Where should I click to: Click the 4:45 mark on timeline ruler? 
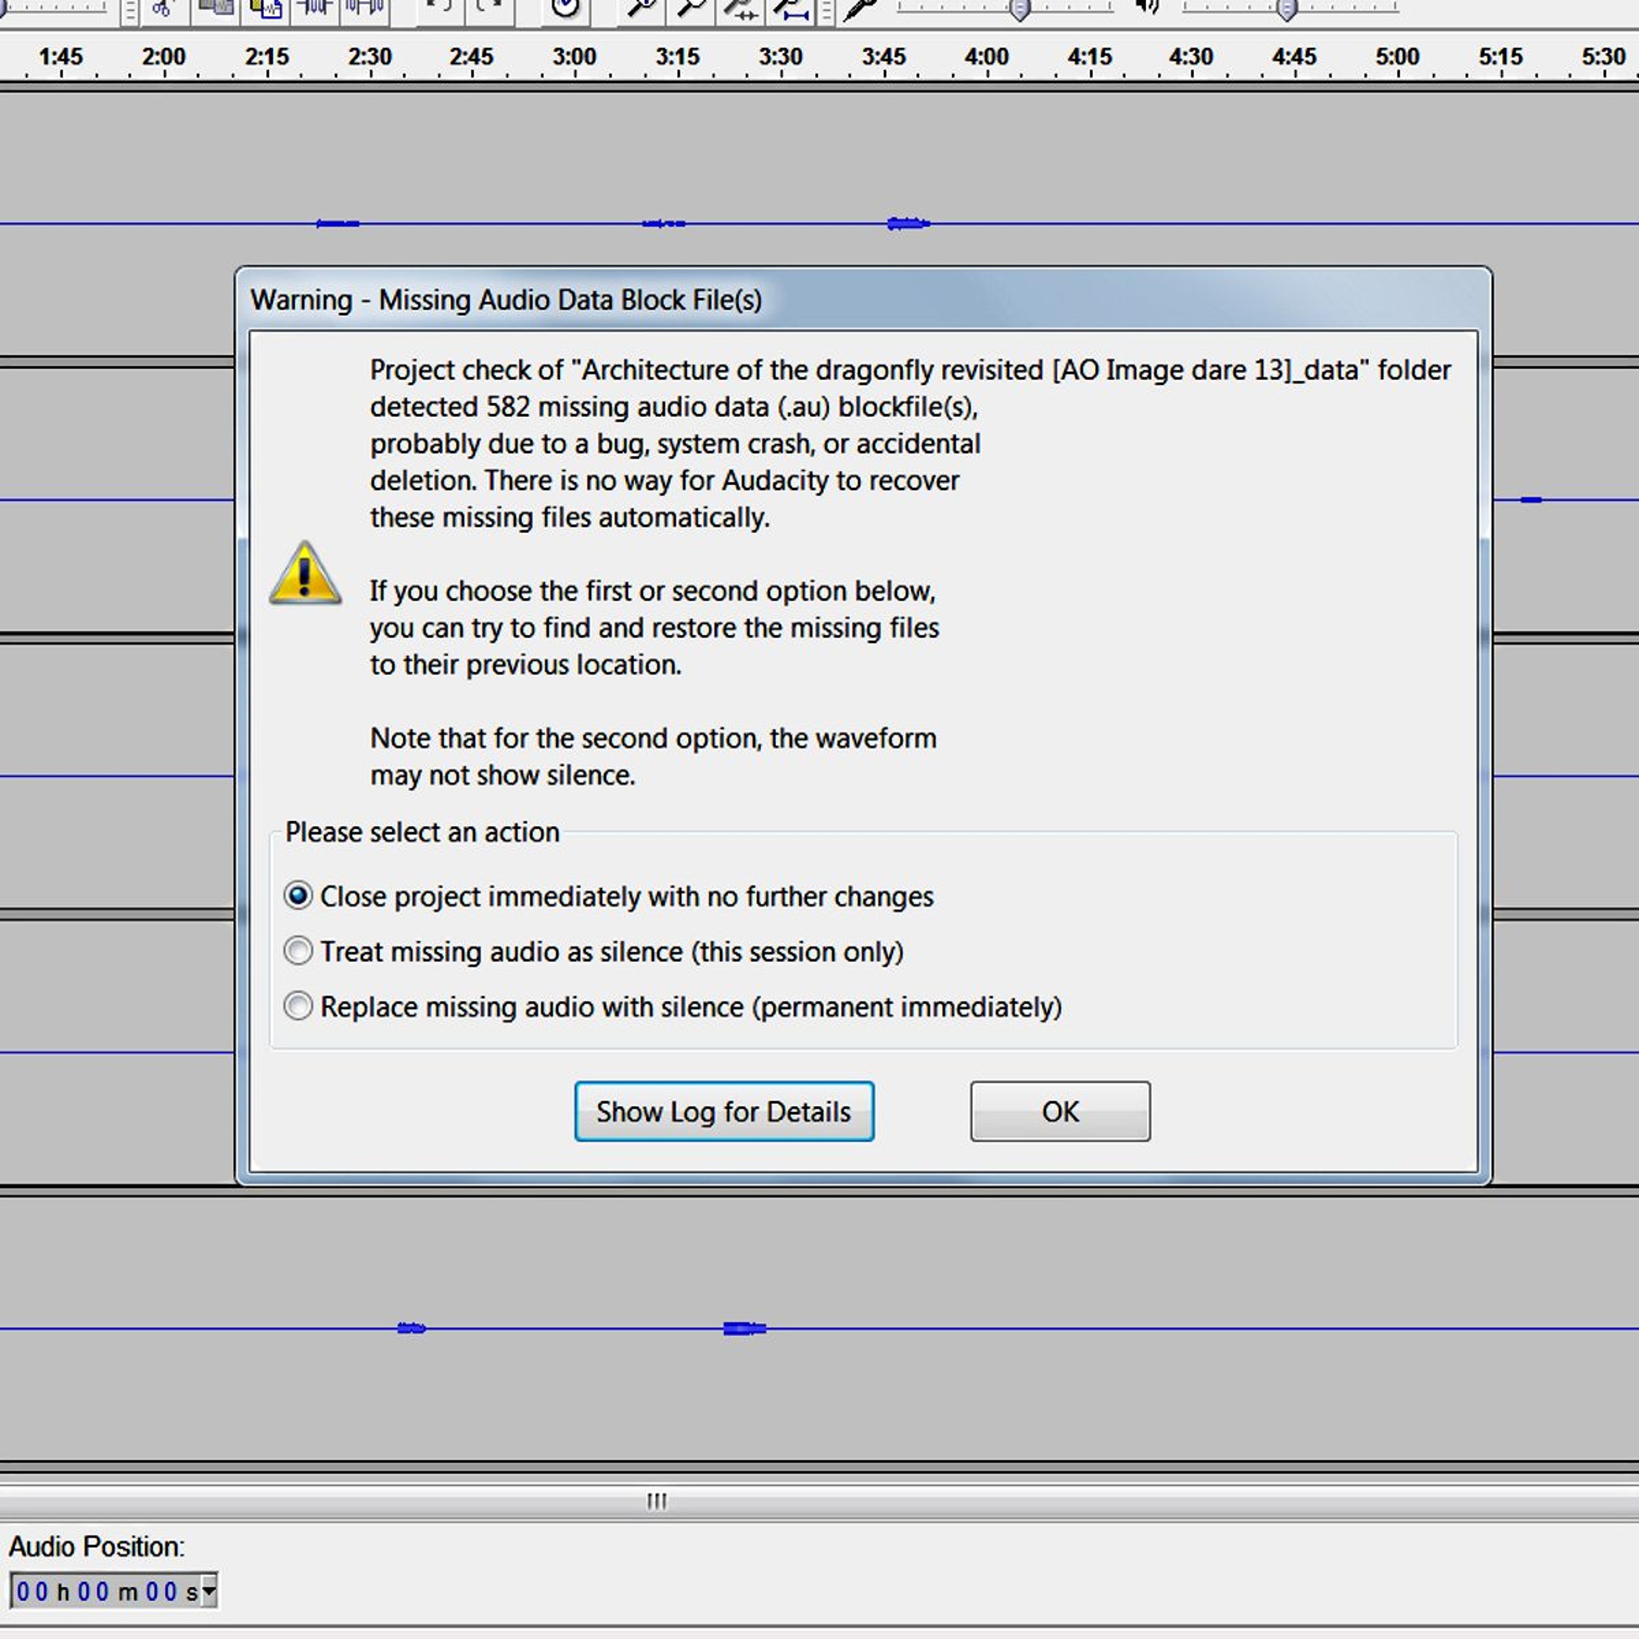click(x=1295, y=57)
